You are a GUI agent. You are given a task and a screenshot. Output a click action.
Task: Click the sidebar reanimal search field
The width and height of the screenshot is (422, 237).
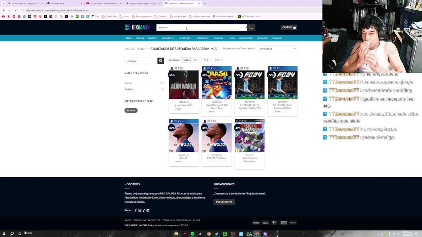coord(141,61)
